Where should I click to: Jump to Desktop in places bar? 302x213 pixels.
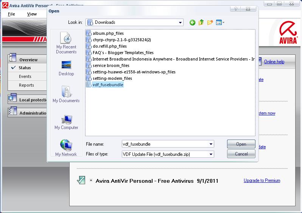(66, 68)
